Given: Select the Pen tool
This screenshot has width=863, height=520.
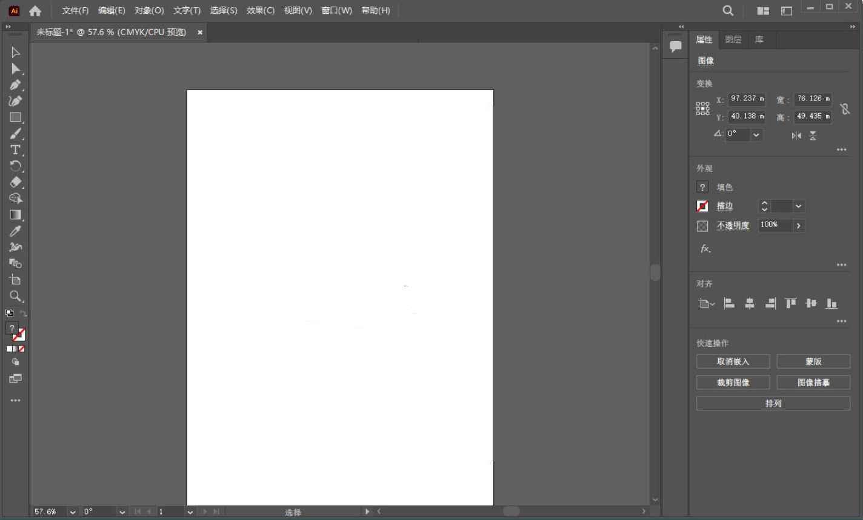Looking at the screenshot, I should tap(16, 85).
